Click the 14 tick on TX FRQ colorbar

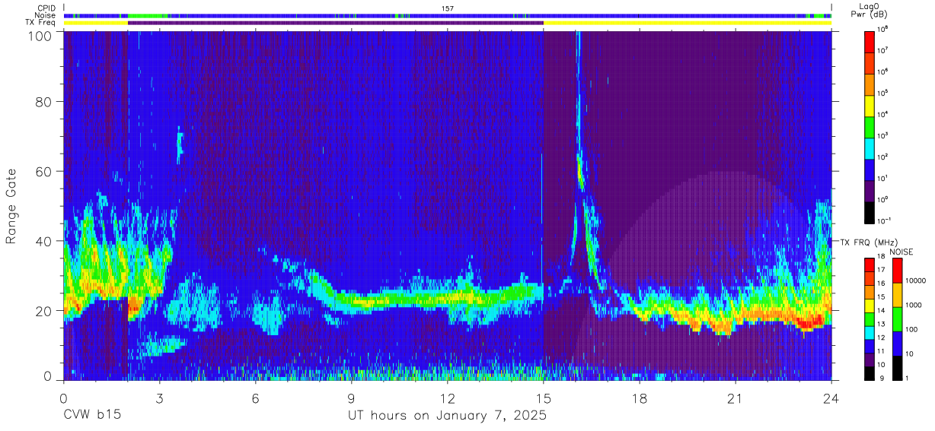click(x=882, y=310)
